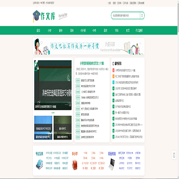Viewport: 179px width, 179px height.
Task: Open the article with orange rank badge
Action: coord(127,77)
